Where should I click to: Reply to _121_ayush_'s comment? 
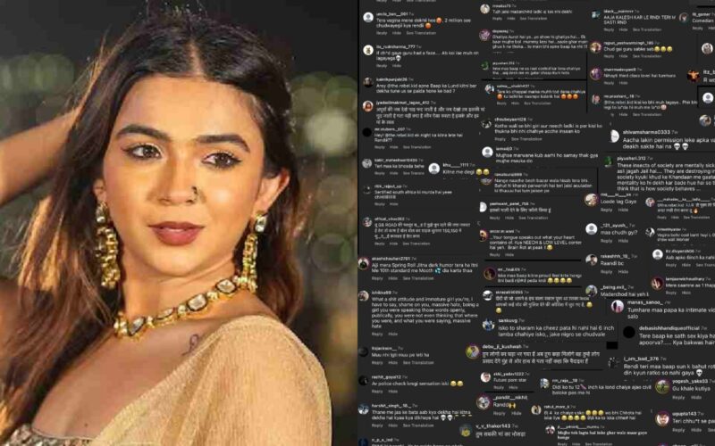(606, 241)
